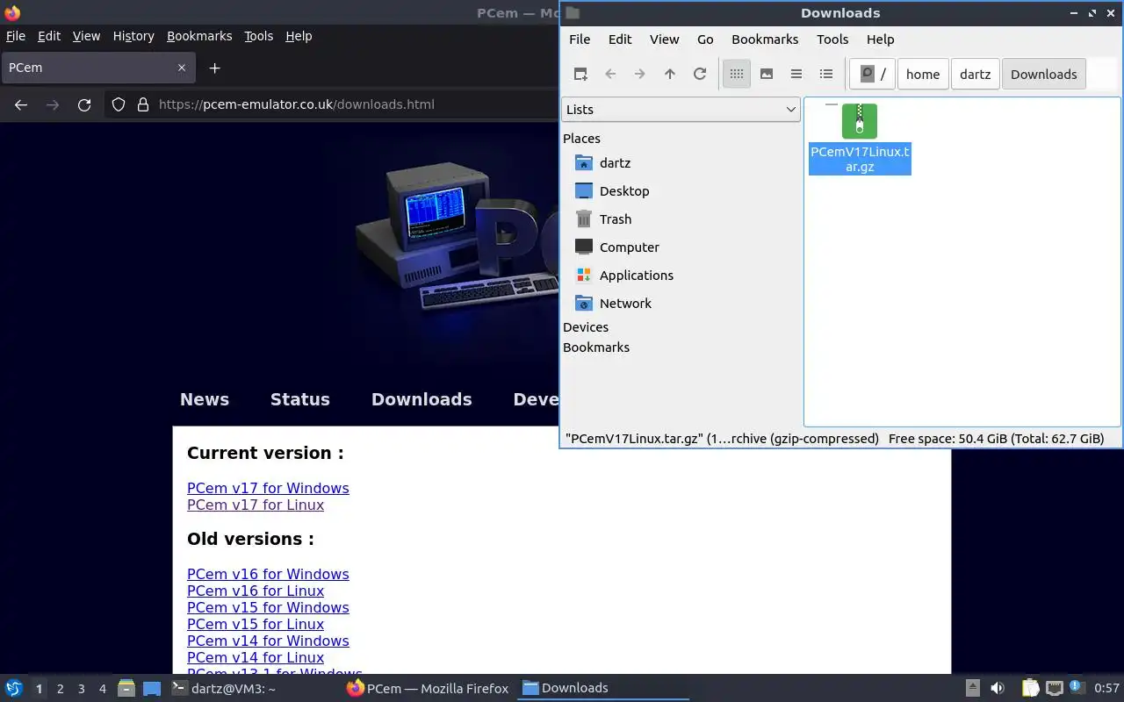Open Downloads nav link on PCem site
Image resolution: width=1124 pixels, height=702 pixels.
tap(421, 399)
